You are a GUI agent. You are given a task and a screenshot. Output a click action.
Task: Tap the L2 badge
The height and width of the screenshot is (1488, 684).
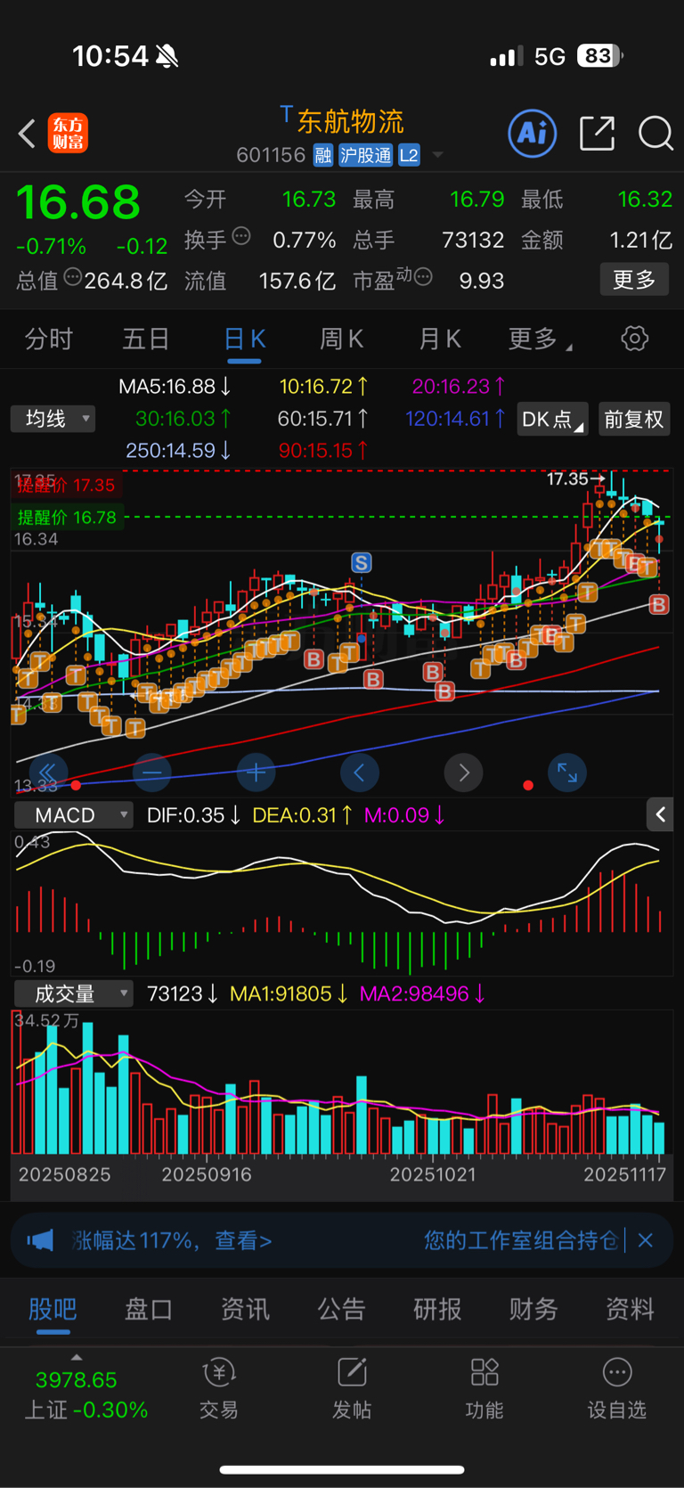[x=409, y=156]
